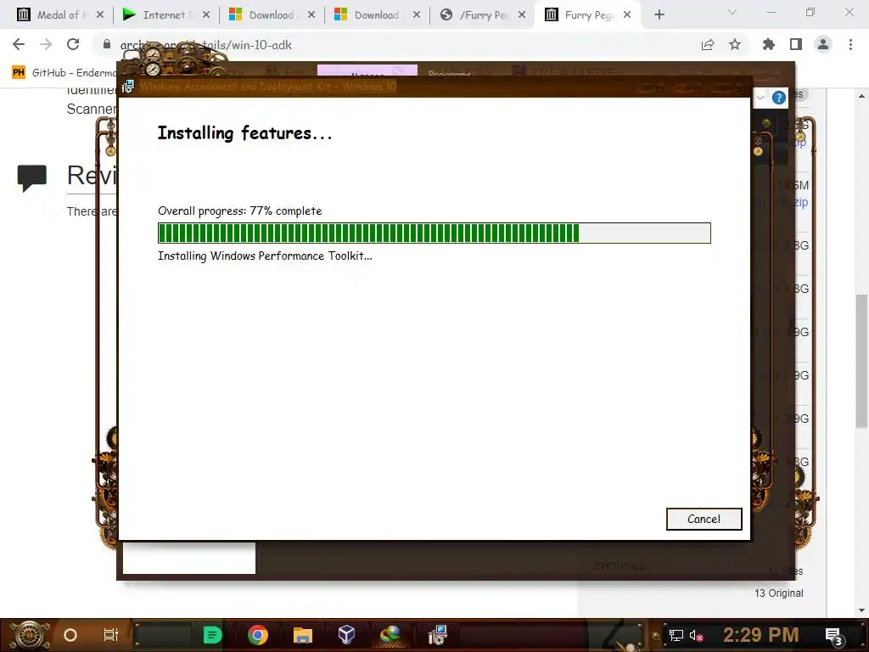Click the overall installation progress bar
Screen dimensions: 869x652
(434, 233)
